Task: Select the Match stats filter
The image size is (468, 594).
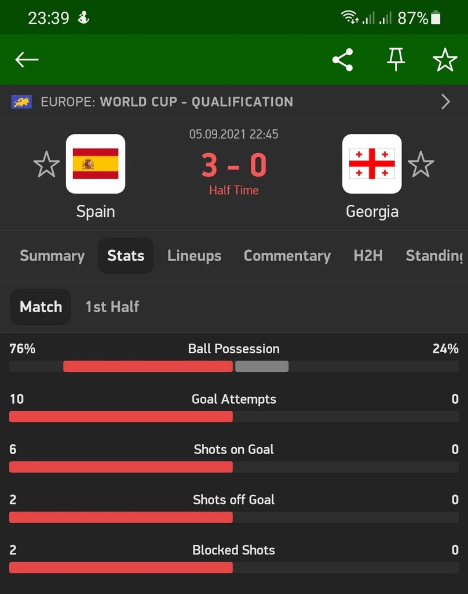Action: (x=41, y=307)
